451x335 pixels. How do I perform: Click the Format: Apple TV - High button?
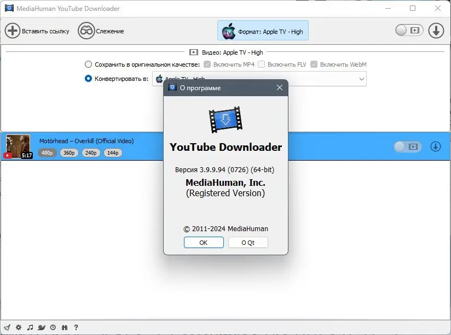(263, 31)
